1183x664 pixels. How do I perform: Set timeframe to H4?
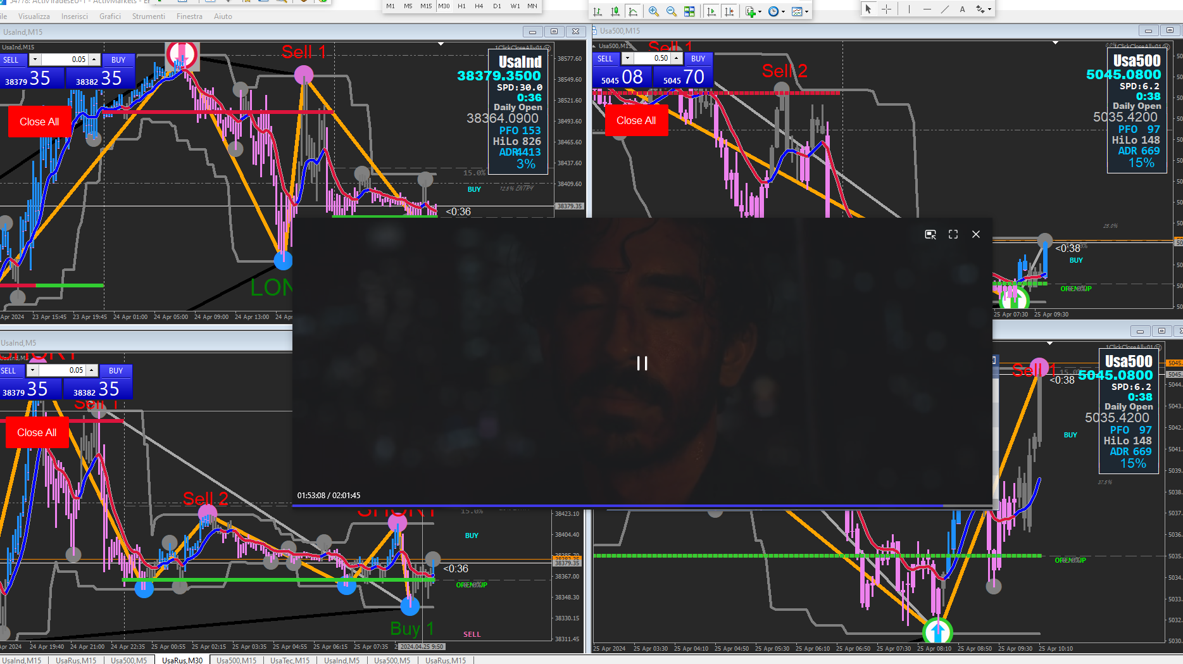click(479, 6)
